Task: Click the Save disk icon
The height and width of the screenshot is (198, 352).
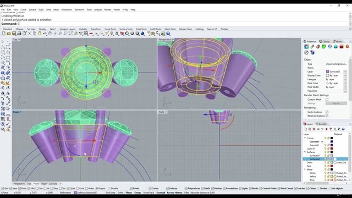Action: tap(14, 34)
